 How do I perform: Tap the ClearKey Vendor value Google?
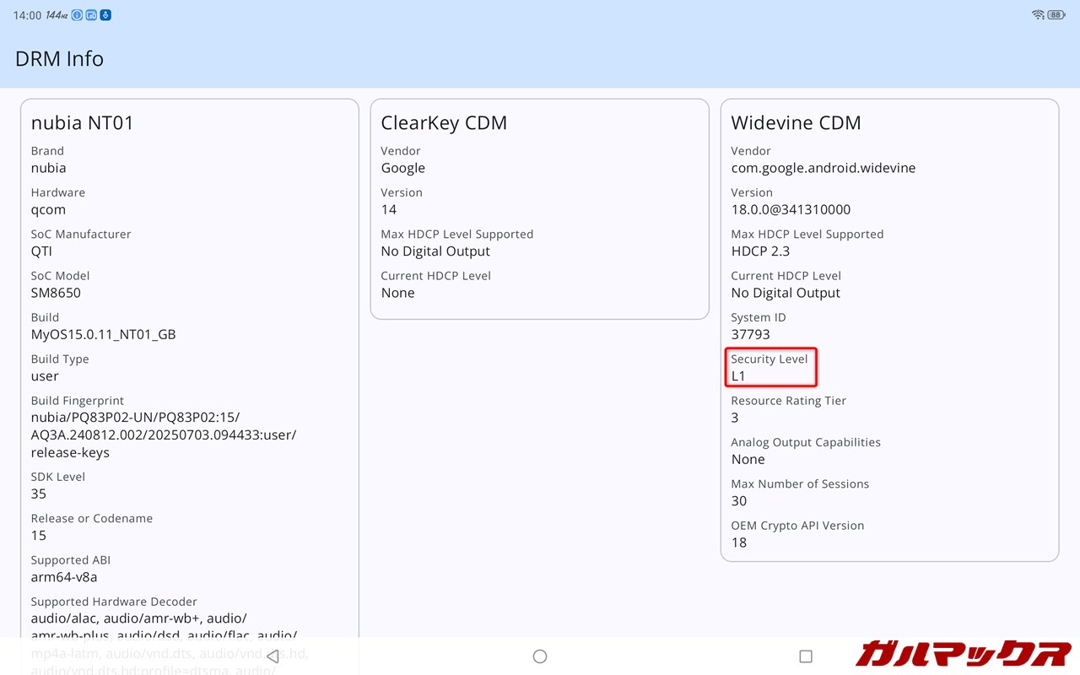pos(403,168)
